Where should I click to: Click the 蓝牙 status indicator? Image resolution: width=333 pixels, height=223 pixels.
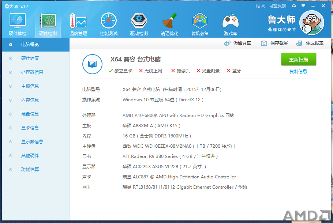click(x=234, y=71)
